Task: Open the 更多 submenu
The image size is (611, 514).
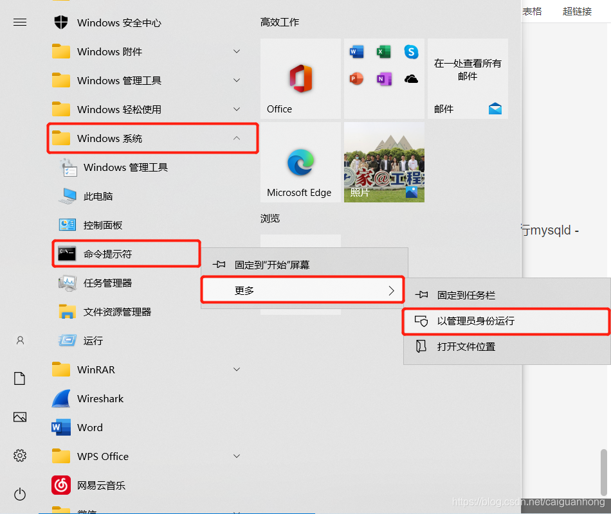Action: click(x=303, y=290)
